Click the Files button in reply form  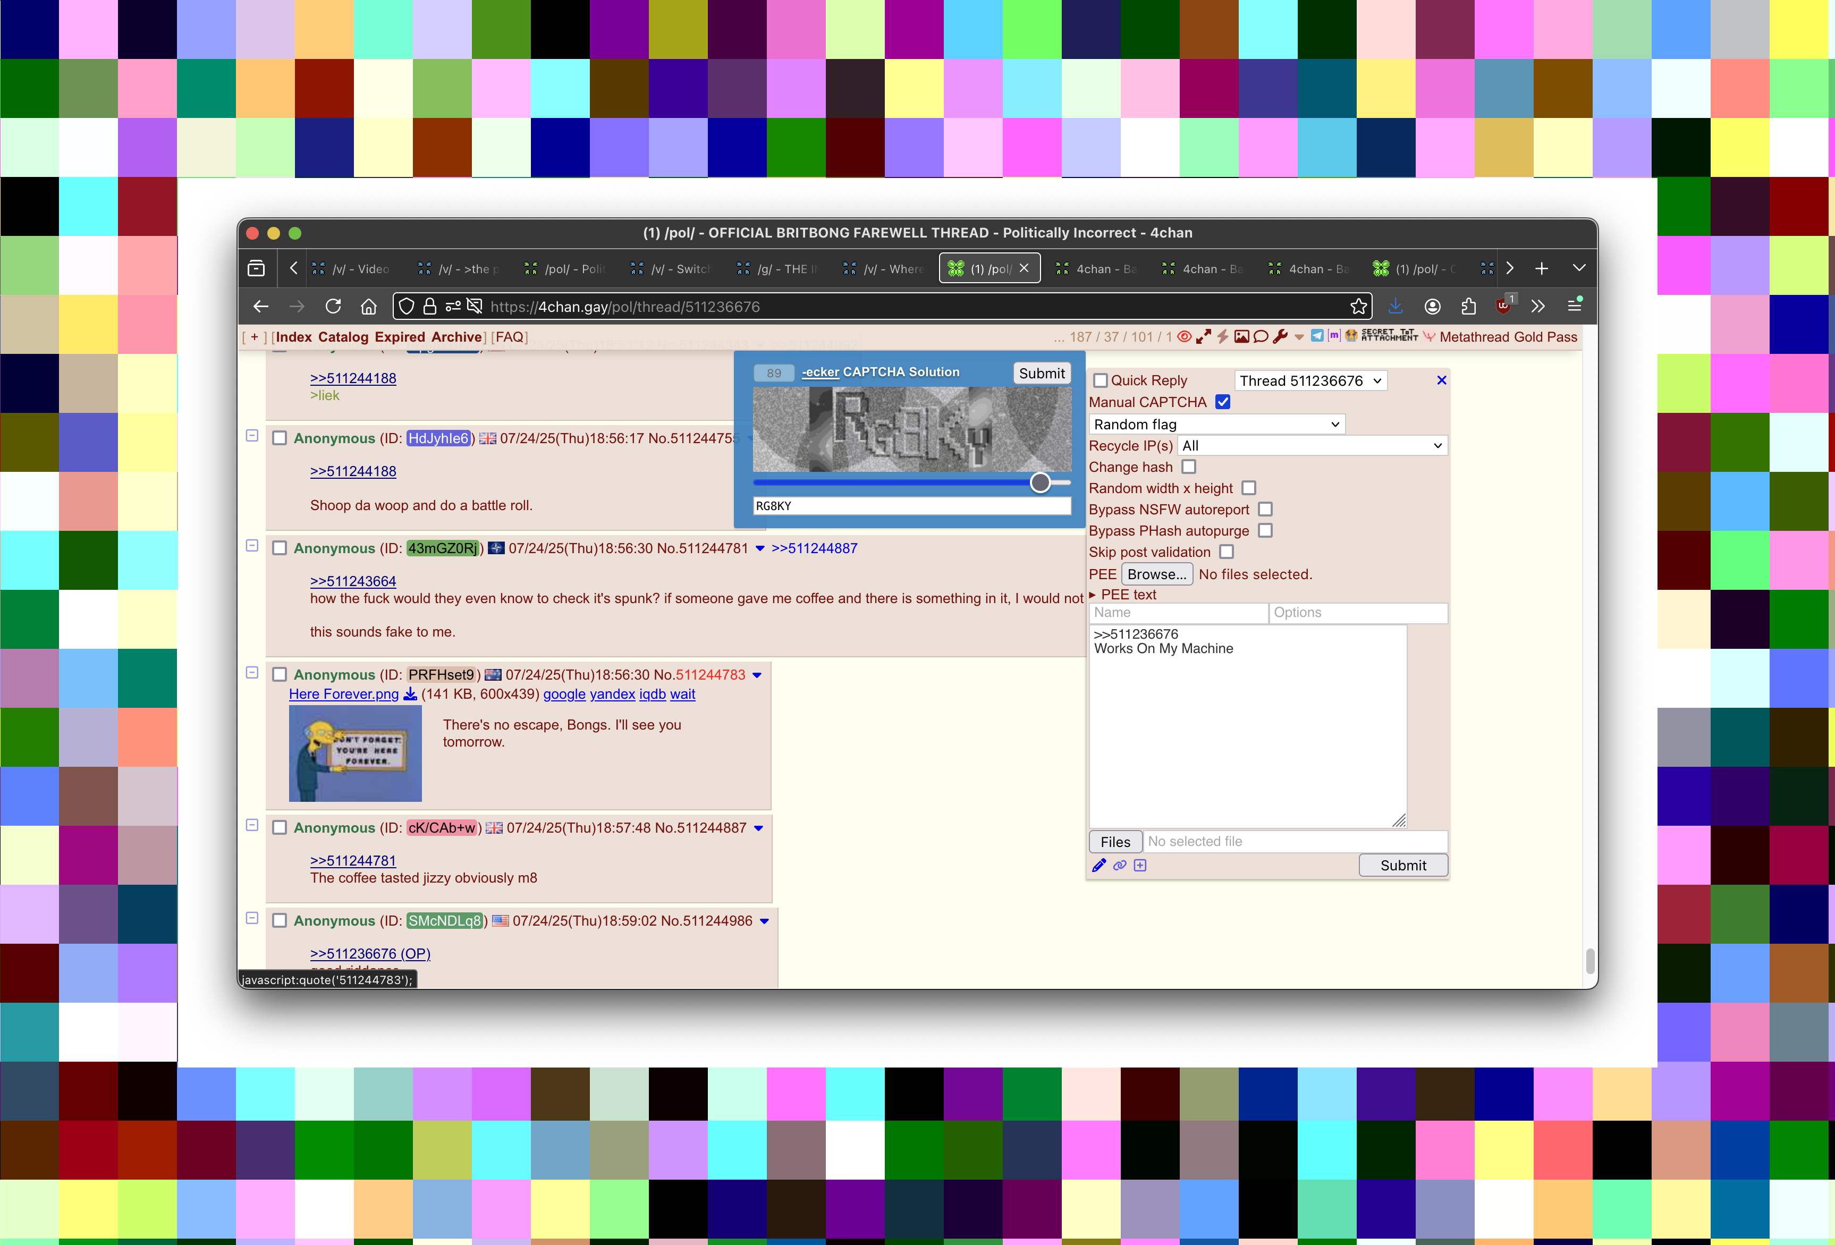click(1115, 842)
